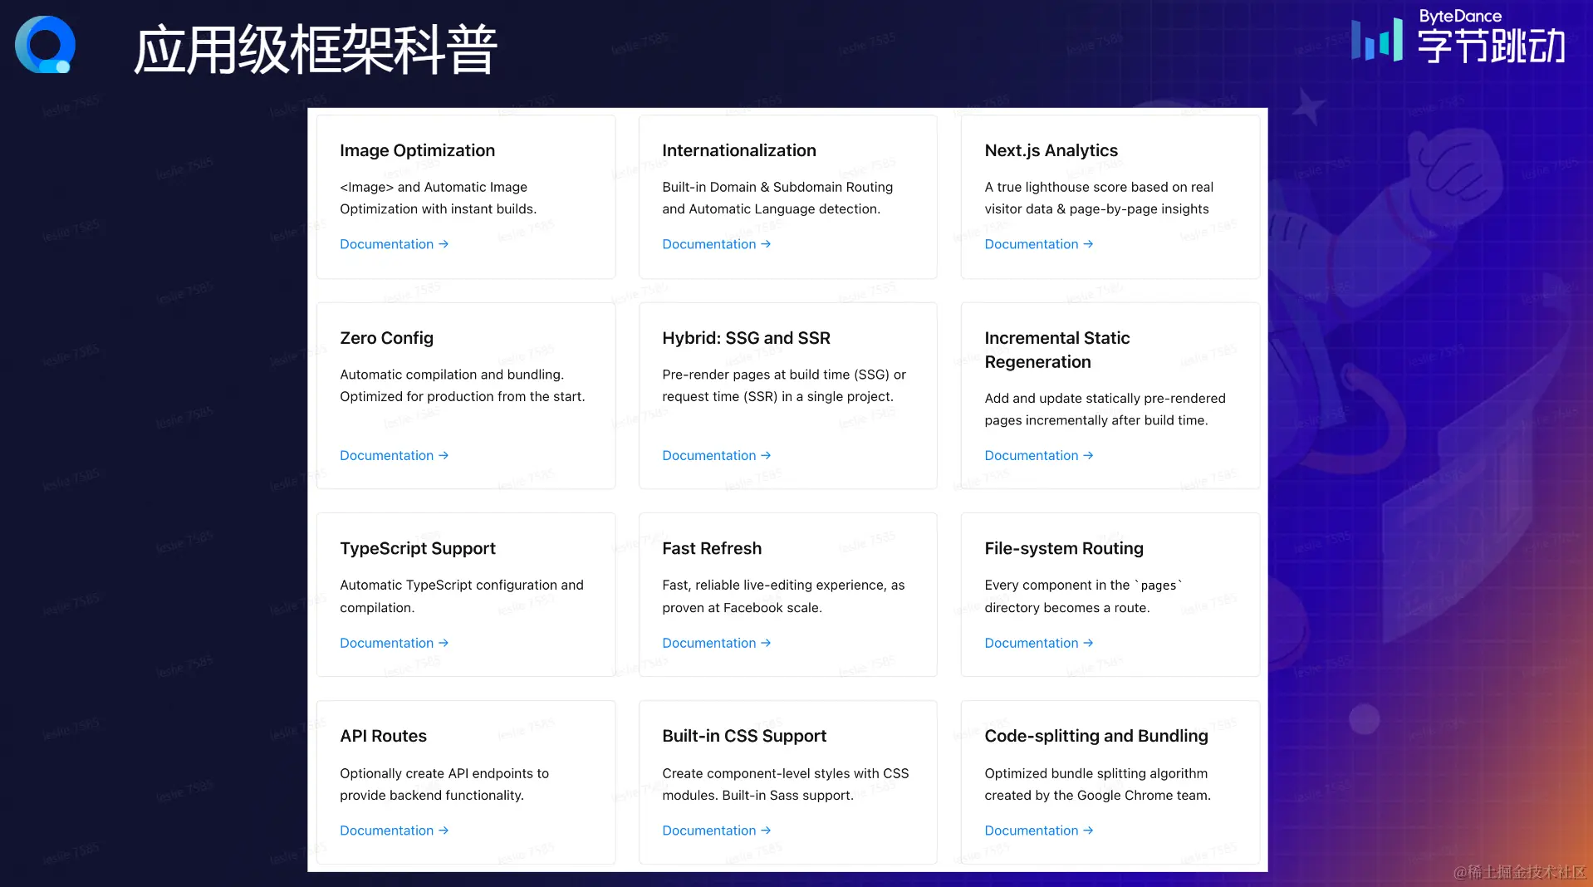Click the "API Routes" card heading
The image size is (1593, 887).
point(383,736)
